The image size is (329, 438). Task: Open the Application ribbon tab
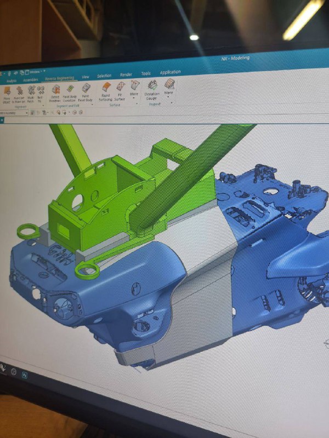click(170, 72)
